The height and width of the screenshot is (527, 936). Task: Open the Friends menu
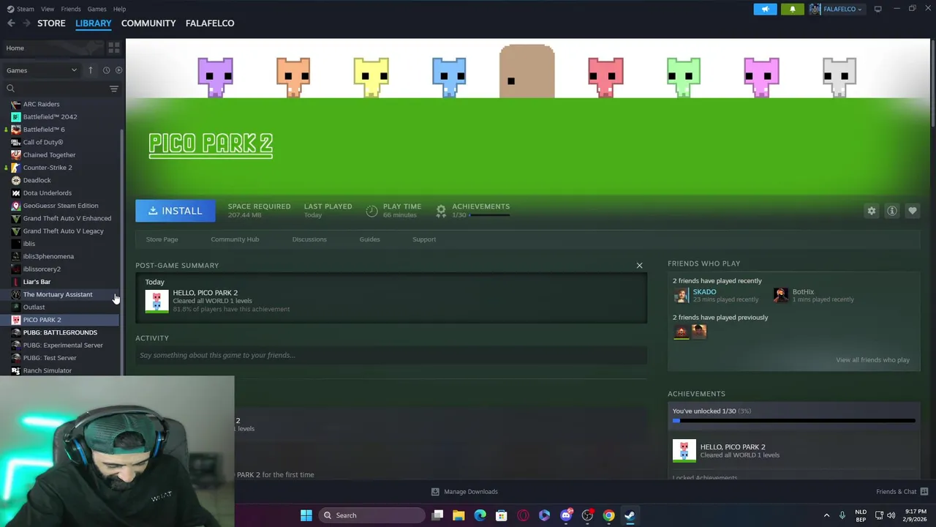tap(71, 9)
